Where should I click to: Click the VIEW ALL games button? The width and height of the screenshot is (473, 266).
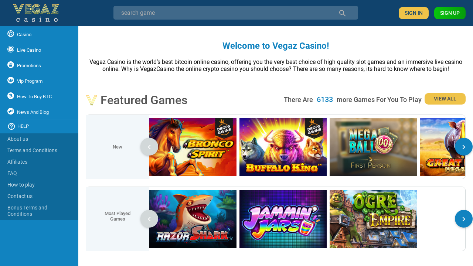click(x=445, y=99)
